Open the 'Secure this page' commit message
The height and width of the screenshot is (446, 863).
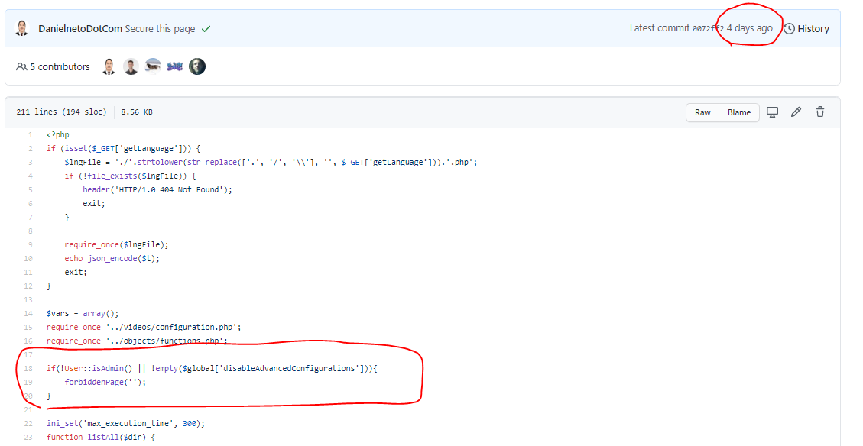(161, 28)
